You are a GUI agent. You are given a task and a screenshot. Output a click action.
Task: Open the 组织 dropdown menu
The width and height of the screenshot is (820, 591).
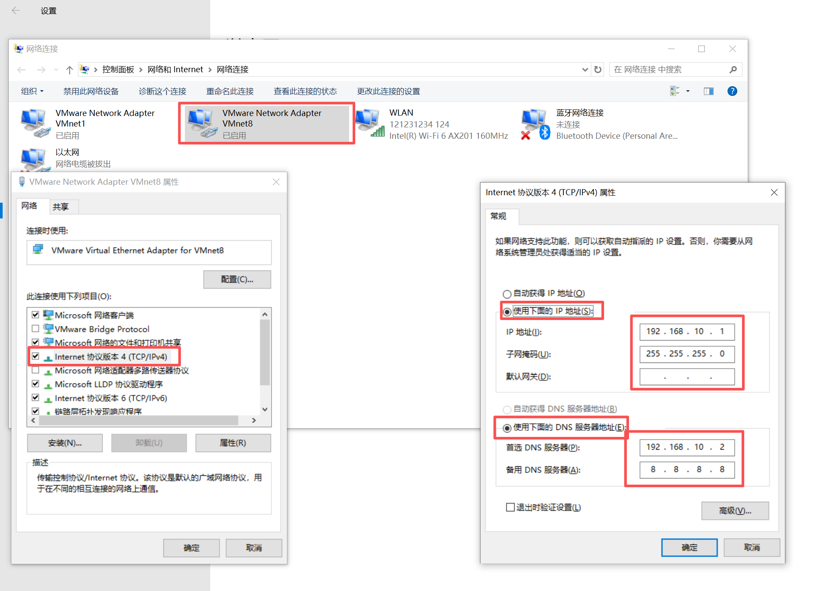click(32, 91)
